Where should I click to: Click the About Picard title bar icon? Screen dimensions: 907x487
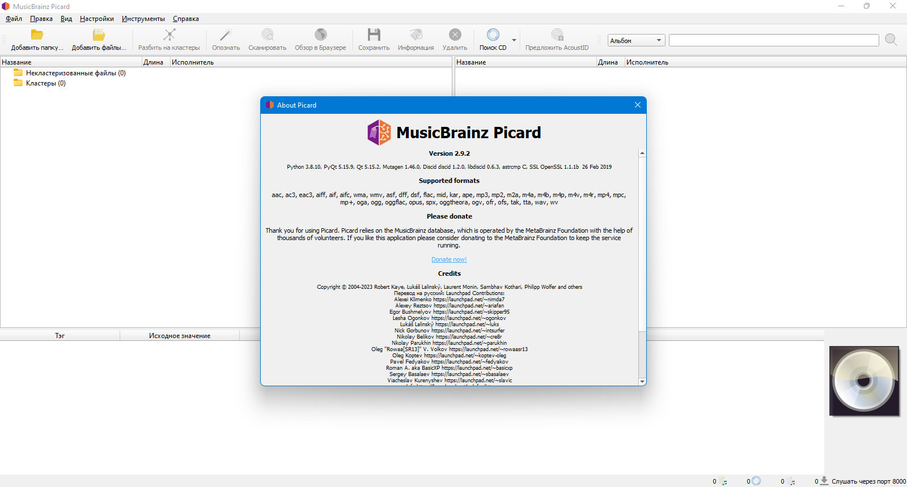point(270,105)
